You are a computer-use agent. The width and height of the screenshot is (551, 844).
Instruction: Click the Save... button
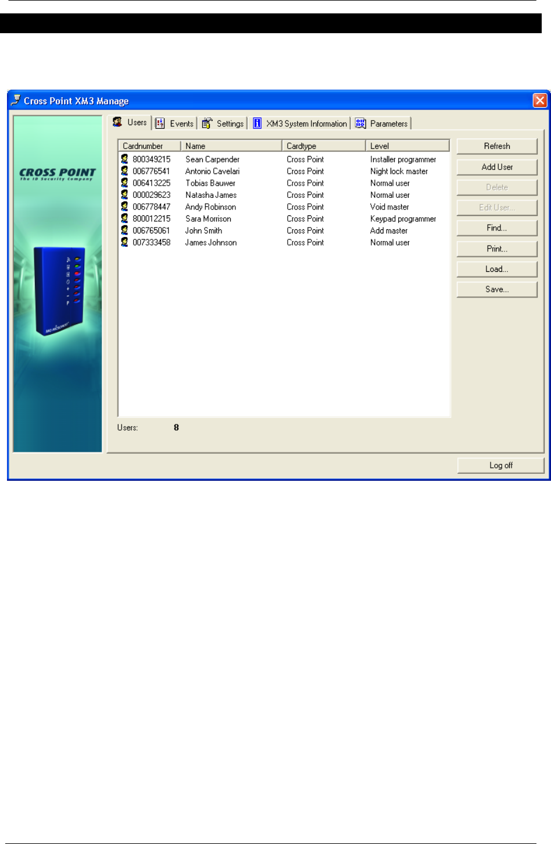point(497,289)
